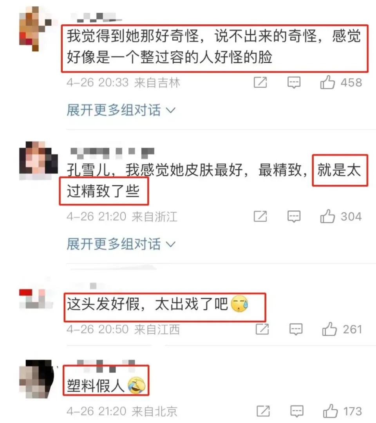Share the comment posted from 吉林

tap(260, 82)
